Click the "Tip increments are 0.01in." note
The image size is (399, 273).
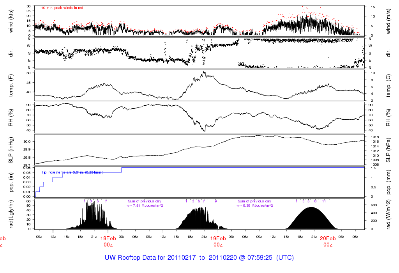pyautogui.click(x=63, y=172)
